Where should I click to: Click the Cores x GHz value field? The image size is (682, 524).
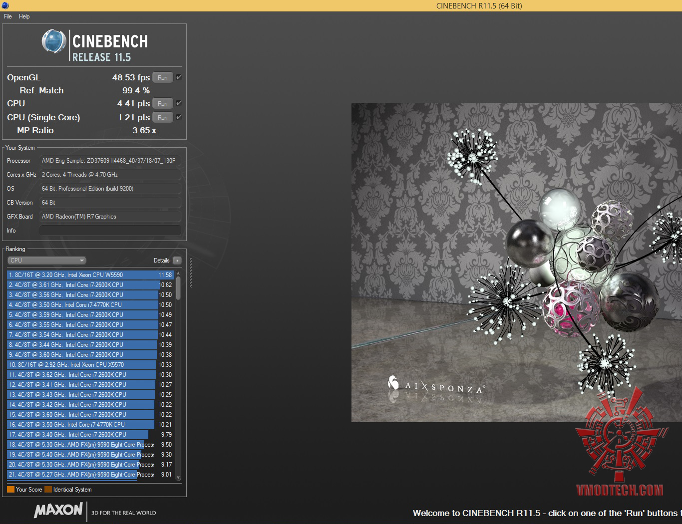click(110, 175)
